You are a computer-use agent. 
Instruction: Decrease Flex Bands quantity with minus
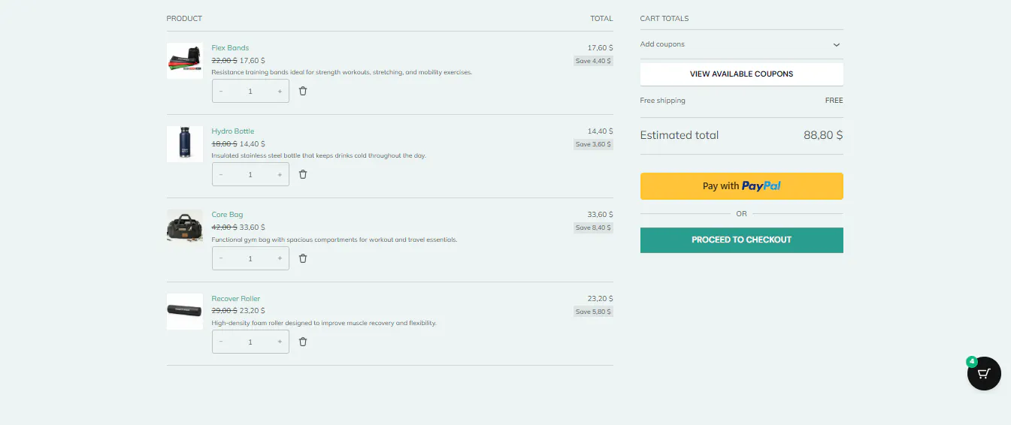221,91
